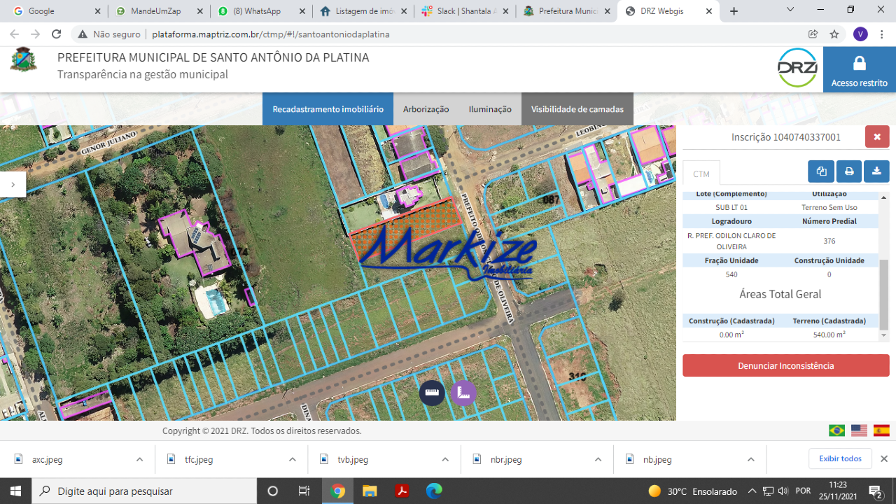Expand options for nb.jpeg download
The width and height of the screenshot is (896, 504).
750,459
